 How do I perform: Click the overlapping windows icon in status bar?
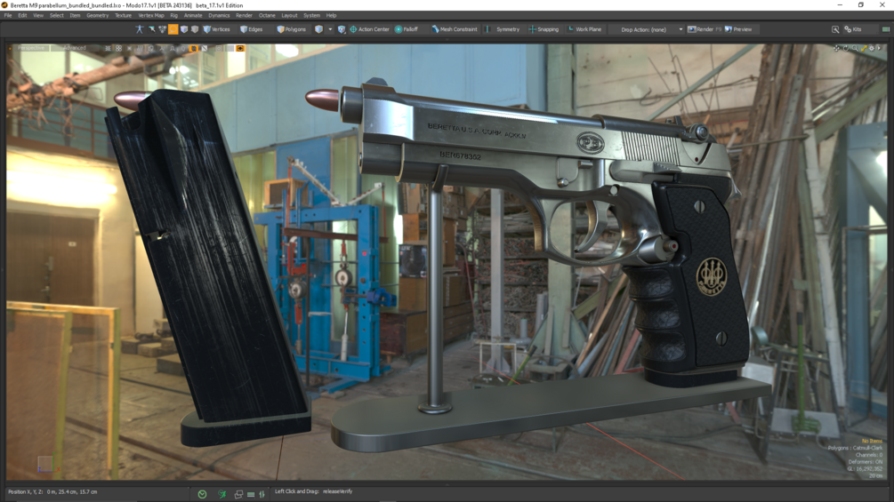click(x=238, y=494)
